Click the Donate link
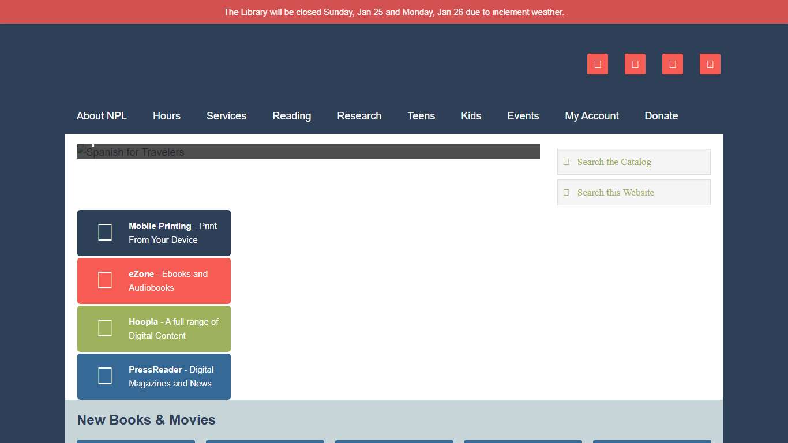Image resolution: width=788 pixels, height=443 pixels. (661, 116)
